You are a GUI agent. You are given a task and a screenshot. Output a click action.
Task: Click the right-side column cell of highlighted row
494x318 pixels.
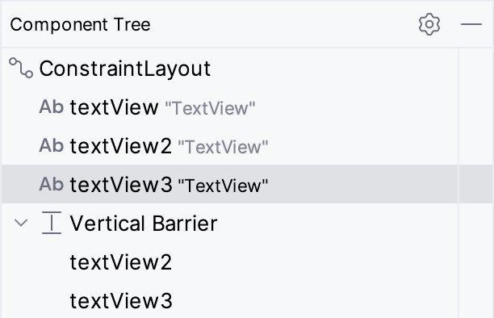click(x=476, y=184)
